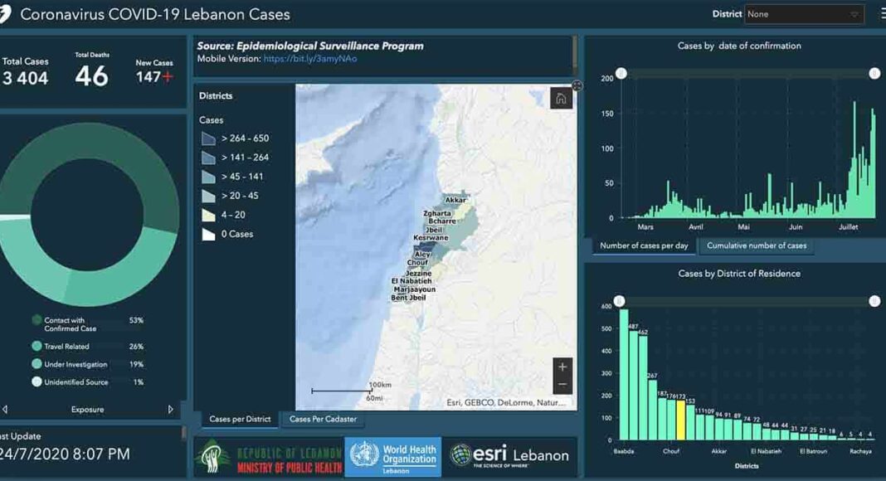886x481 pixels.
Task: Go to the previous panel before Exposure
Action: [x=5, y=410]
